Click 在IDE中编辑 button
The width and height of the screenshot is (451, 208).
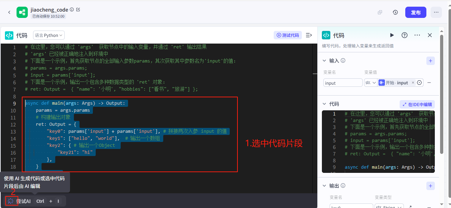tap(417, 104)
